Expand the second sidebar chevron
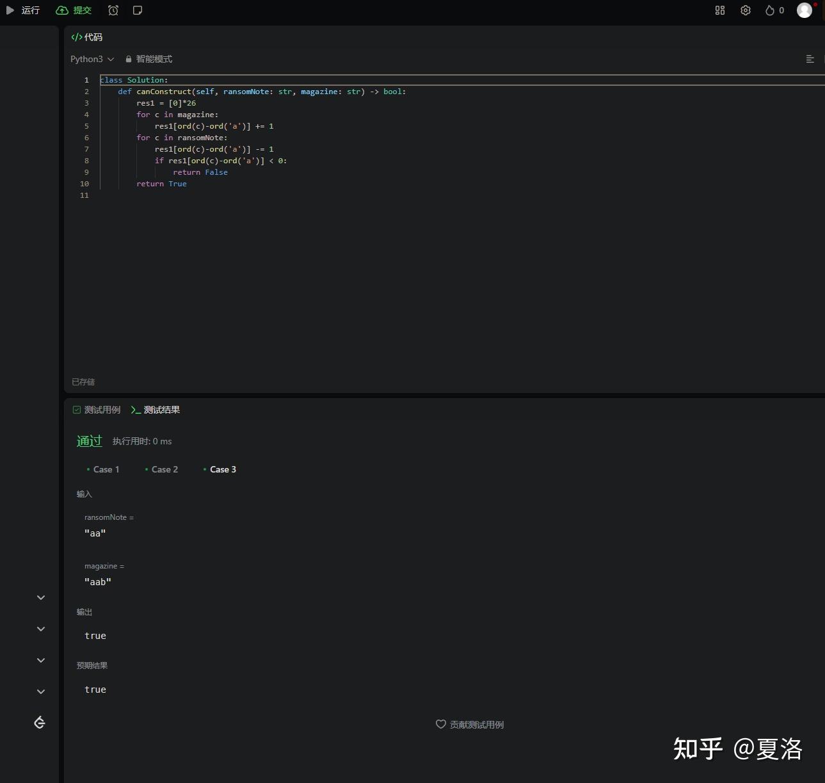 pos(40,629)
